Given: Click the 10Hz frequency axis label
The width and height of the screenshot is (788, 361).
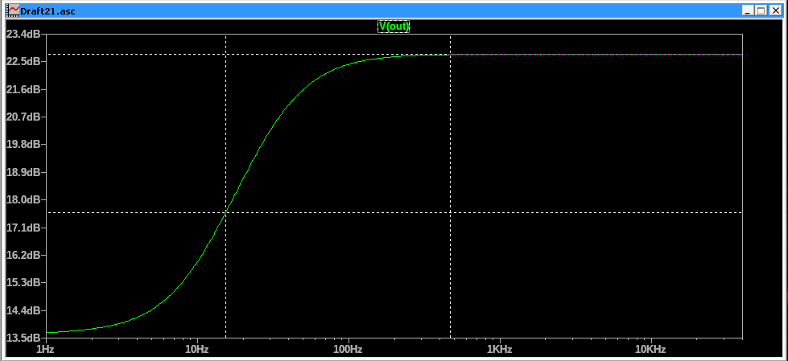Looking at the screenshot, I should click(196, 350).
